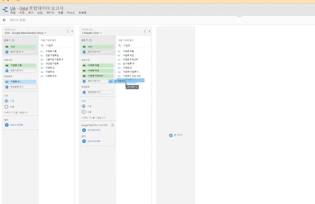Viewport: 315px width, 204px height.
Task: Click plus icon of 표 추가
Action: tap(171, 135)
